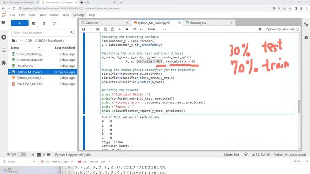Click the browser address bar URL
Image resolution: width=310 pixels, height=174 pixels.
pyautogui.click(x=71, y=9)
